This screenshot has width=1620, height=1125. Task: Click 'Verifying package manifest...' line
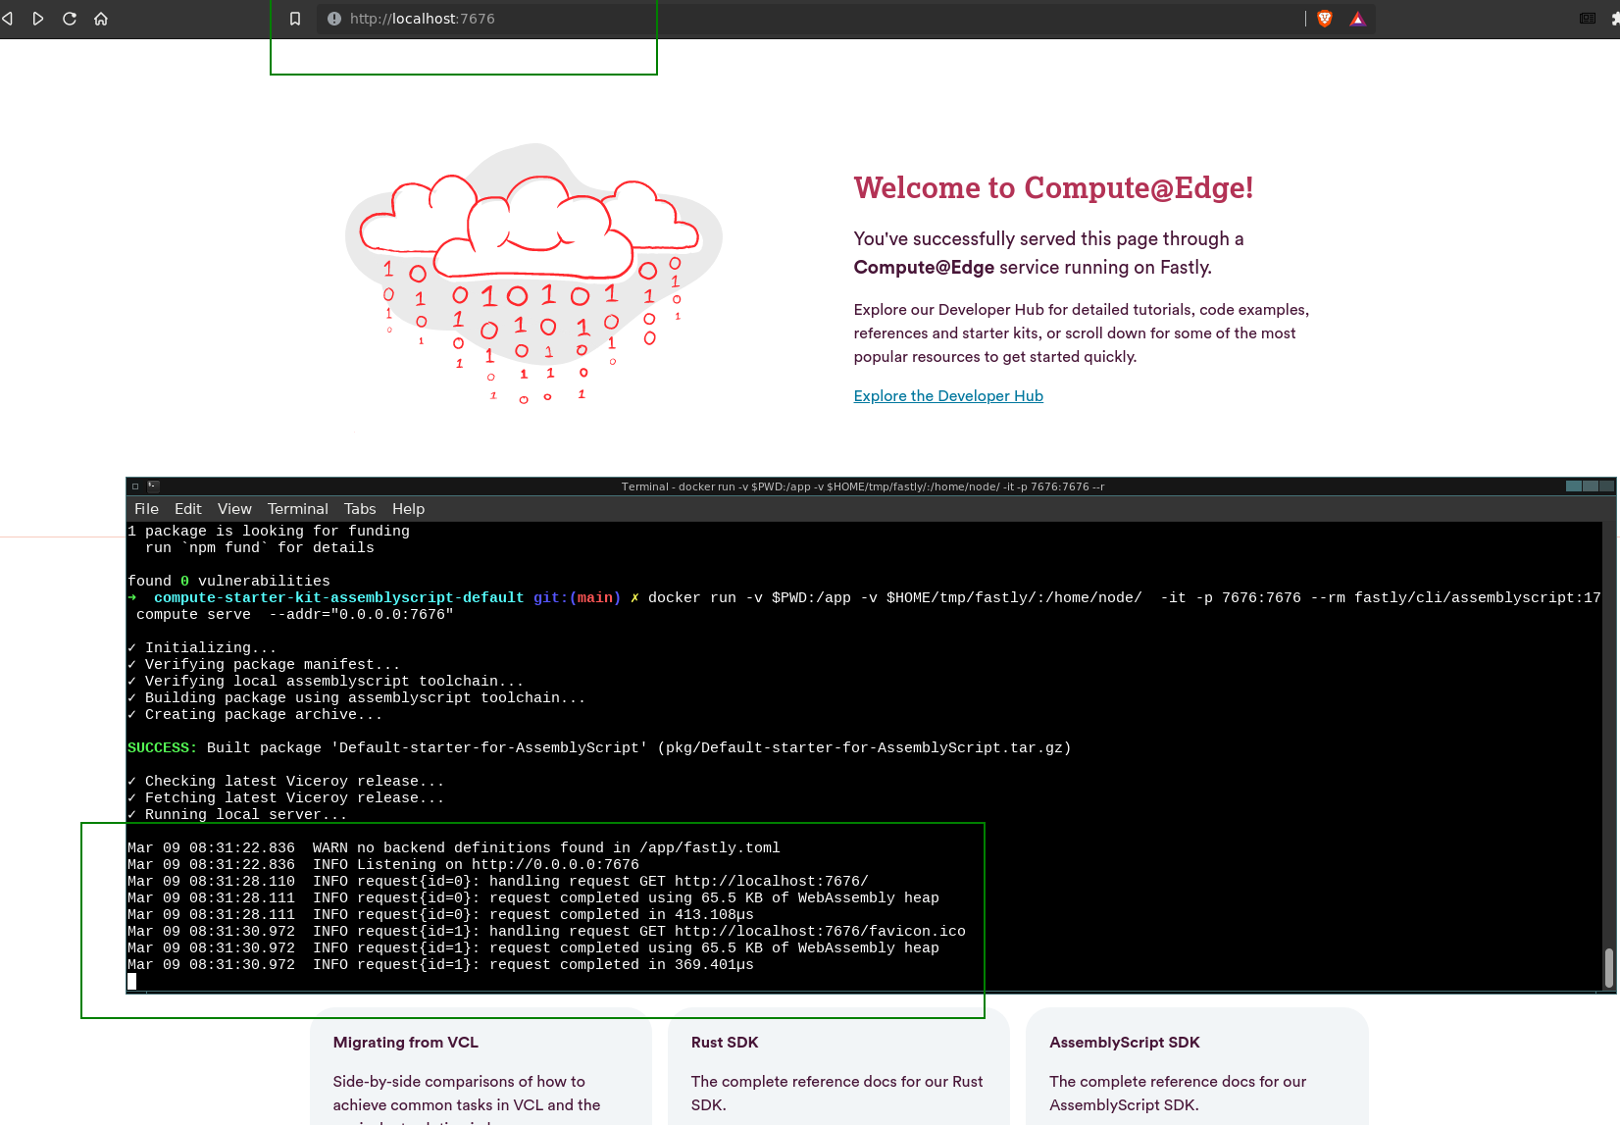point(264,664)
